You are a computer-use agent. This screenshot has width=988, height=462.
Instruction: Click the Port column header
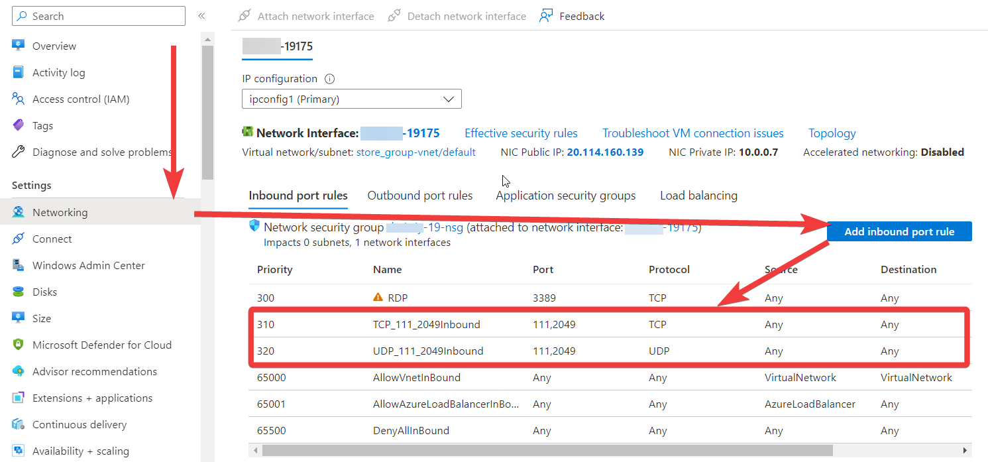pyautogui.click(x=543, y=270)
